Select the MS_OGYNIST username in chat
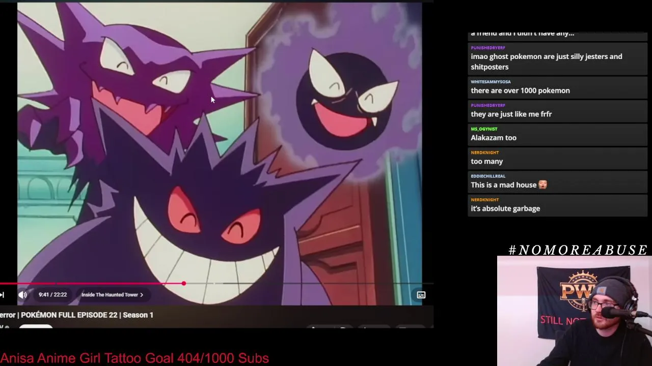652x366 pixels. 484,129
